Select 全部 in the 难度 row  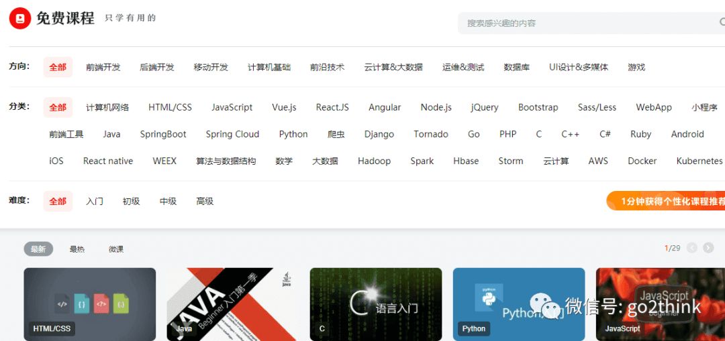tap(58, 201)
